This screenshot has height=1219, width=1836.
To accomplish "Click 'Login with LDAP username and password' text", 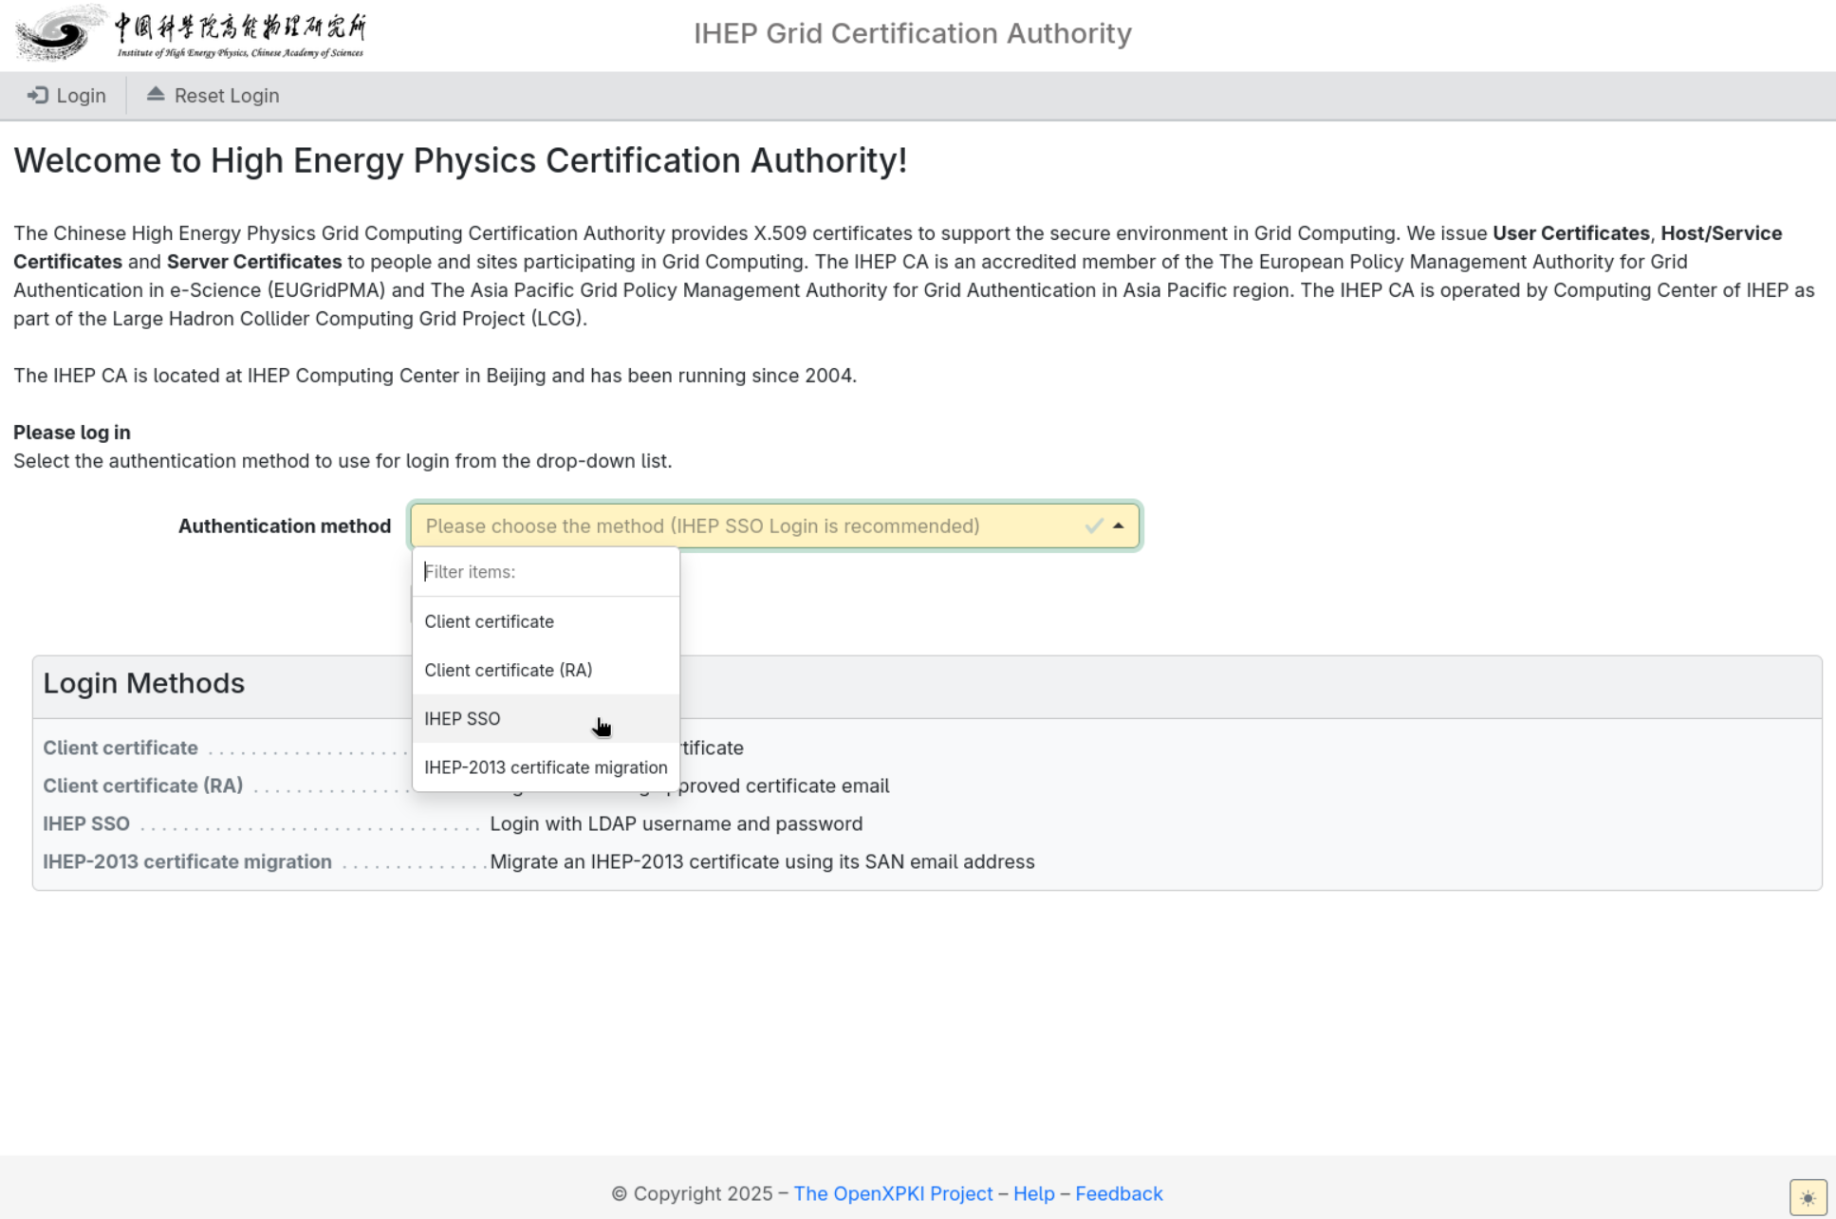I will coord(676,823).
